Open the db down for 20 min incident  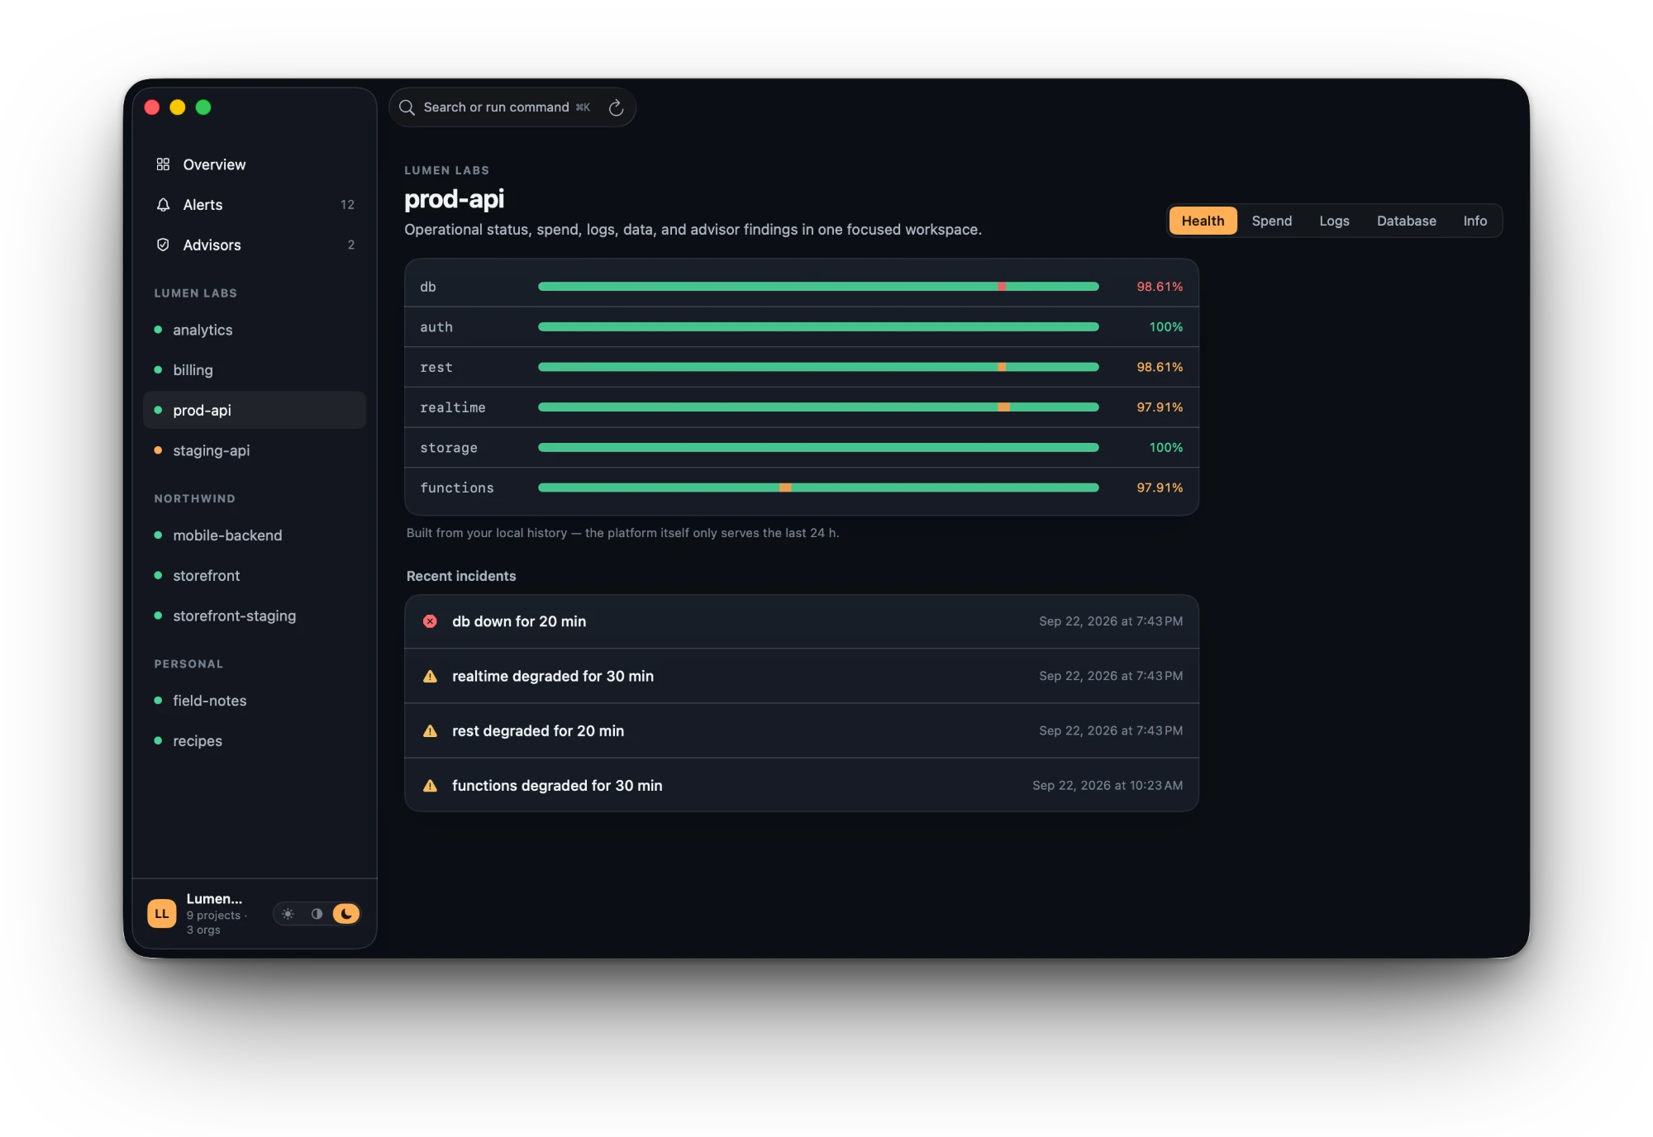tap(802, 621)
